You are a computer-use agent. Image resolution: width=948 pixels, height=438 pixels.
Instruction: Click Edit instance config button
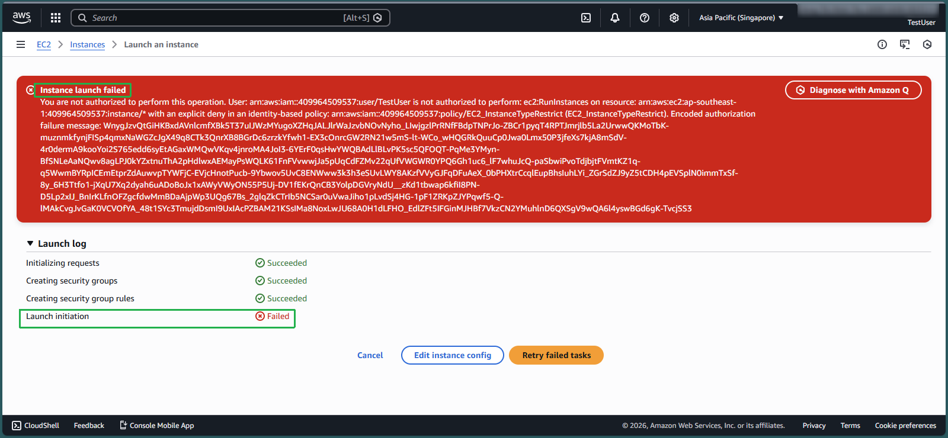coord(453,355)
